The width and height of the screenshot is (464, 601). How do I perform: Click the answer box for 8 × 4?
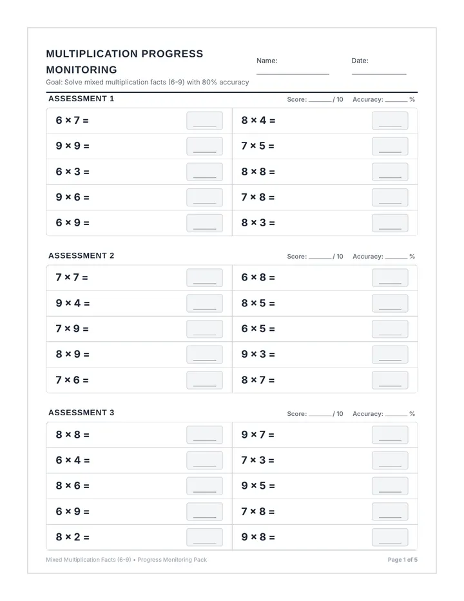390,121
